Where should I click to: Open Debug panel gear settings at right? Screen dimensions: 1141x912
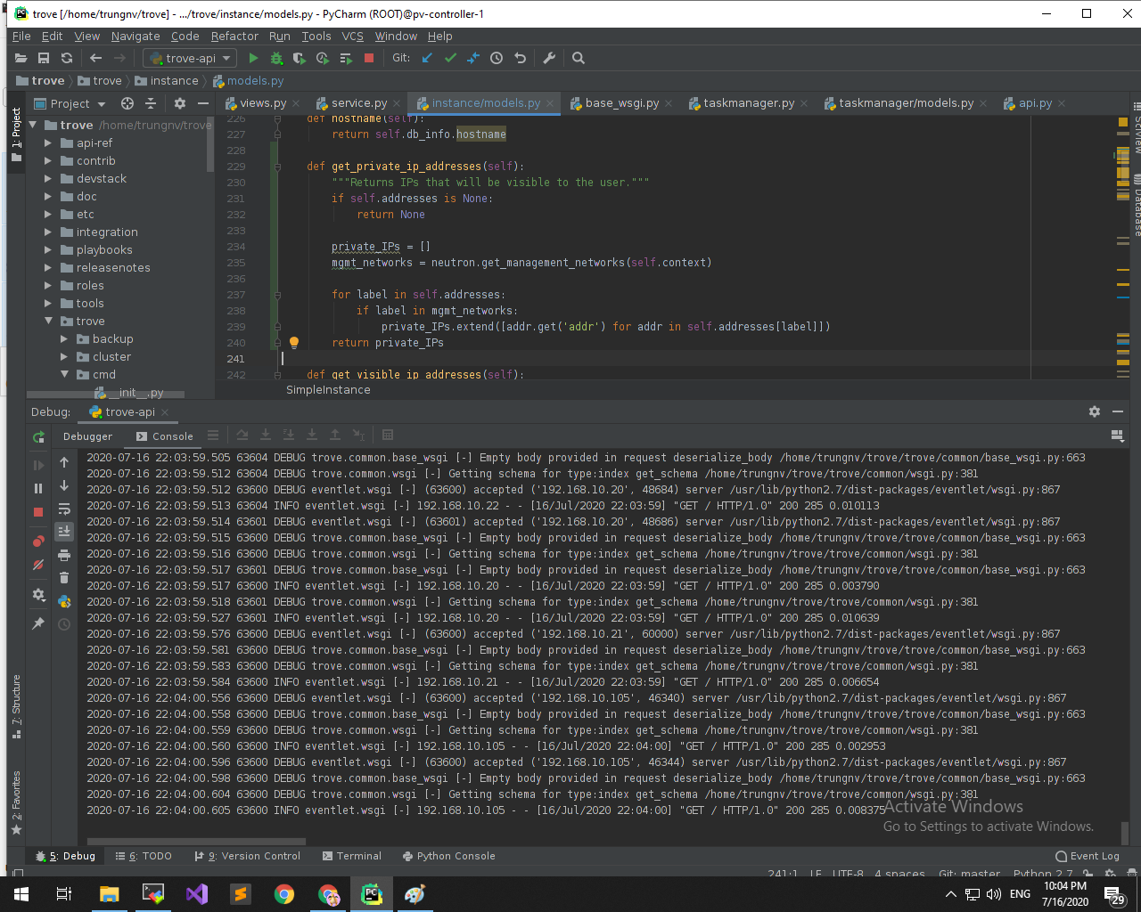(1095, 411)
